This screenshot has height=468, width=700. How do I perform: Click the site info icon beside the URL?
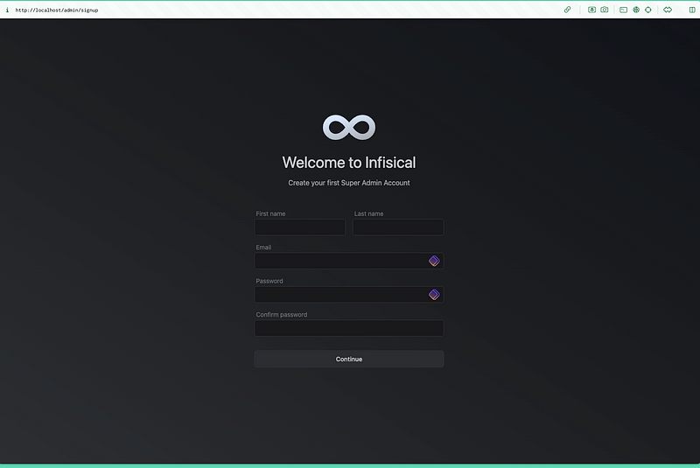tap(7, 10)
